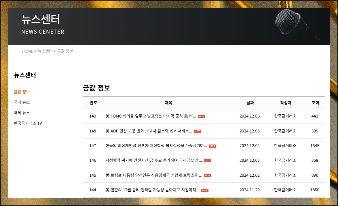Click view count 1545
338x206 pixels.
click(315, 146)
